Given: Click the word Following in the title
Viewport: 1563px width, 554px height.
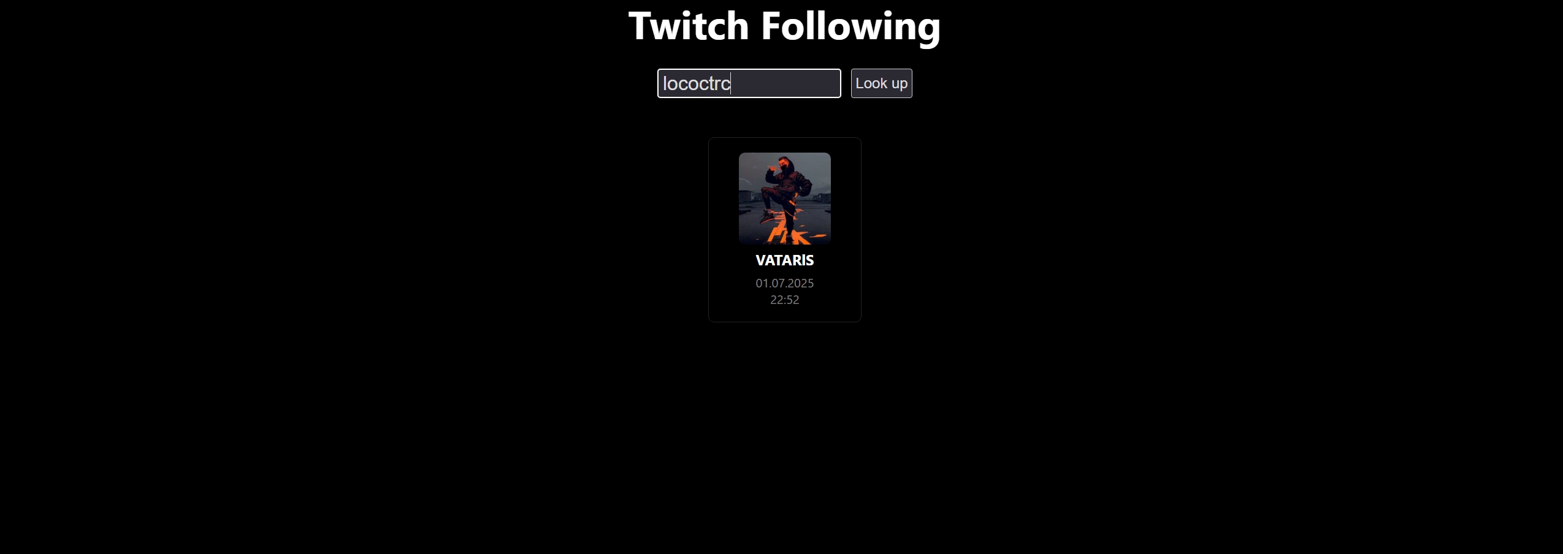Looking at the screenshot, I should tap(850, 27).
